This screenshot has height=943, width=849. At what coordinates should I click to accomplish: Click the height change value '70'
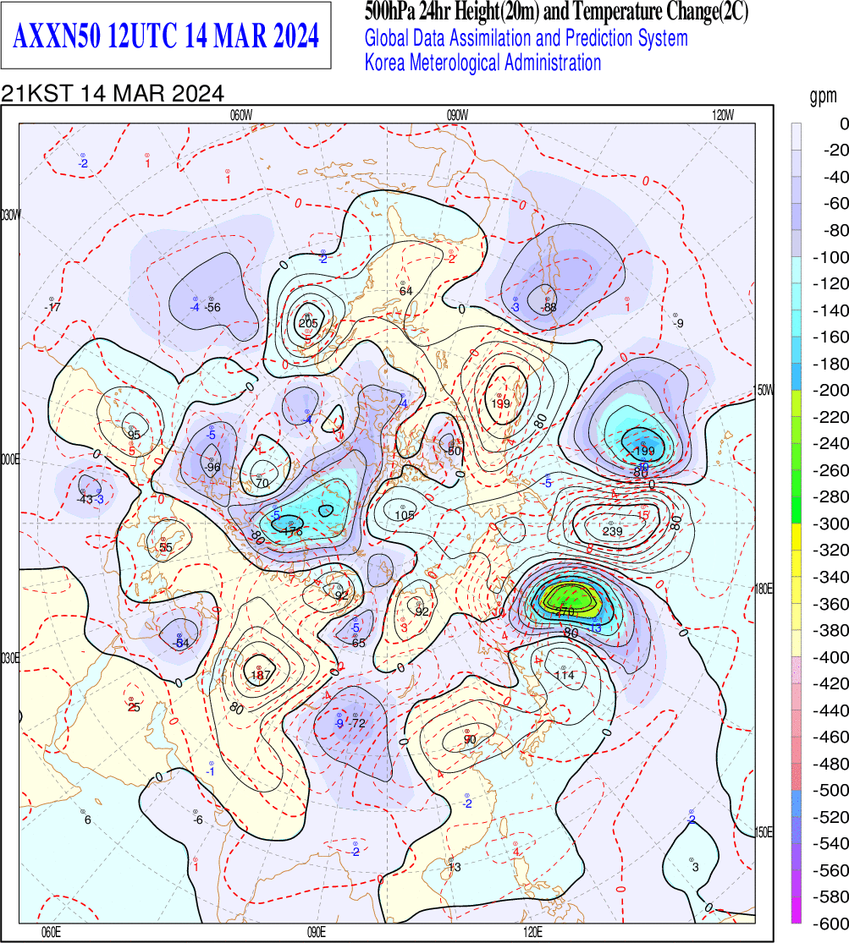[262, 483]
